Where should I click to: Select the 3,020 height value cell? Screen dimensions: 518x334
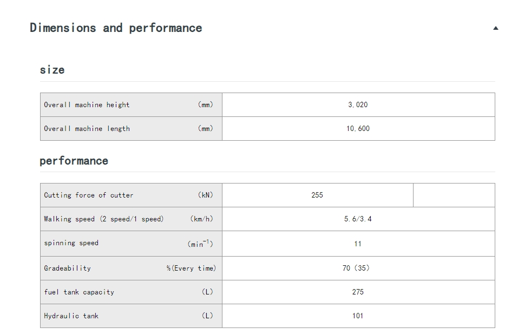point(358,105)
